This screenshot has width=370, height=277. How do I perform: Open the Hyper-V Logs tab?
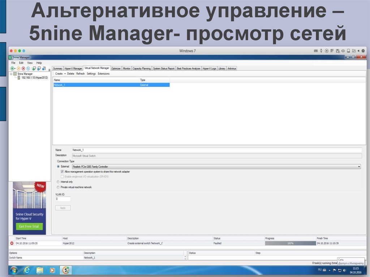(209, 68)
